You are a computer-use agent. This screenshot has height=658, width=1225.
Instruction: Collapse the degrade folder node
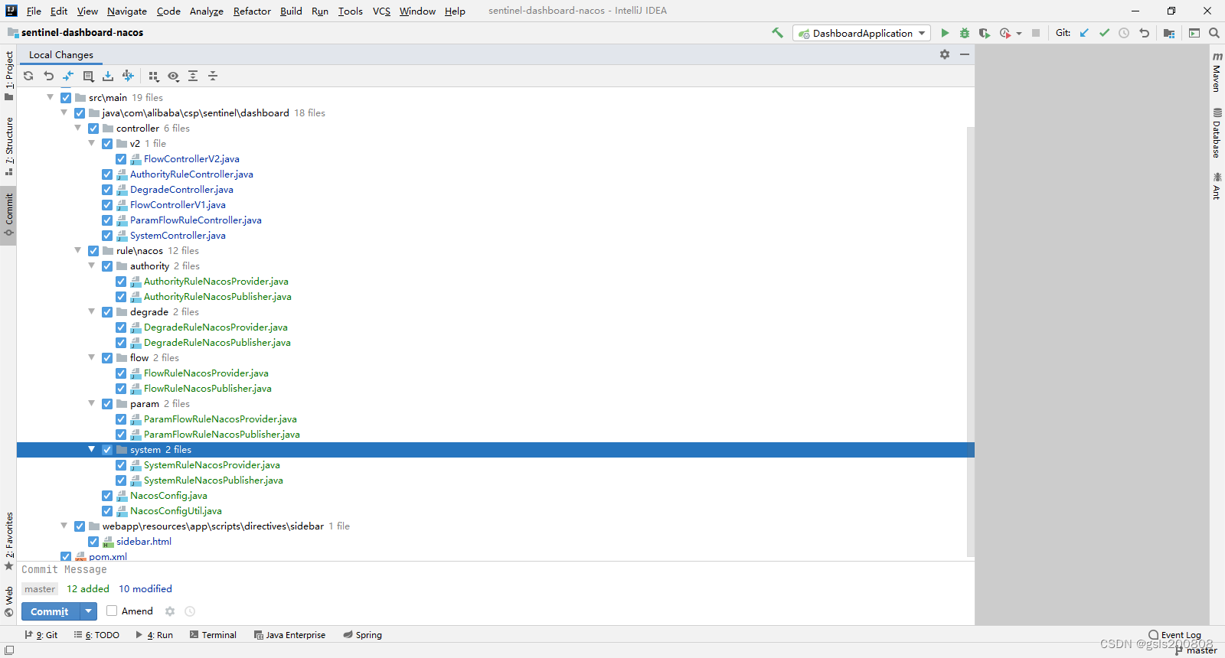[91, 311]
